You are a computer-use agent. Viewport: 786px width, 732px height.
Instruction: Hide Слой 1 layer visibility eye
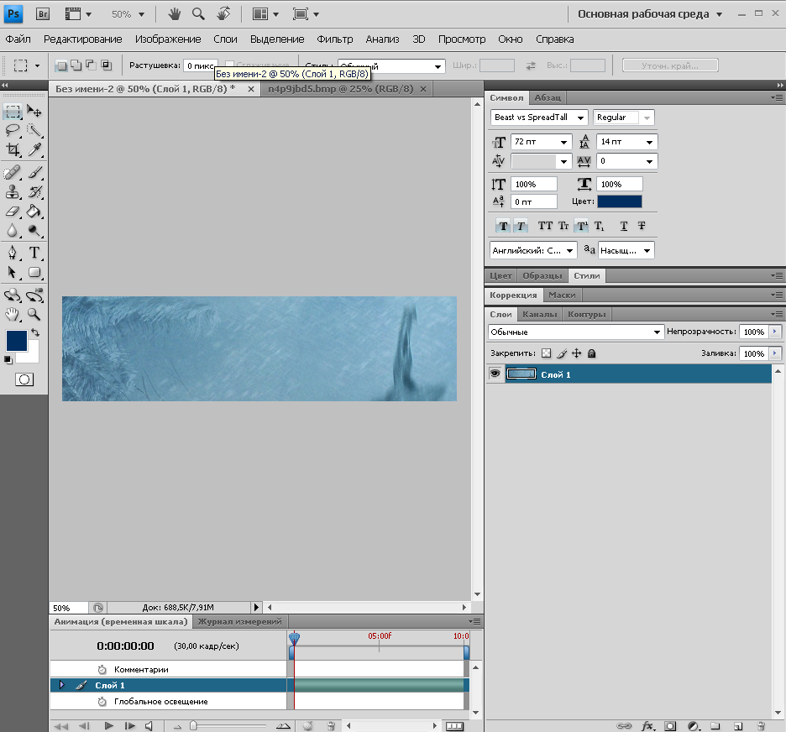click(495, 374)
